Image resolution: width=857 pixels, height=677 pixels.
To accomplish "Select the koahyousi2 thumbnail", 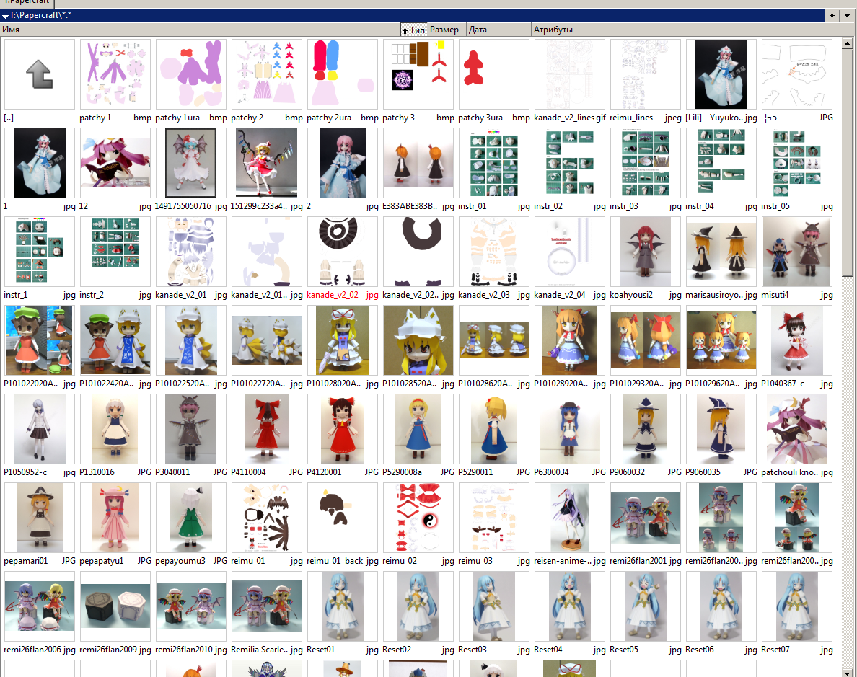I will [646, 252].
